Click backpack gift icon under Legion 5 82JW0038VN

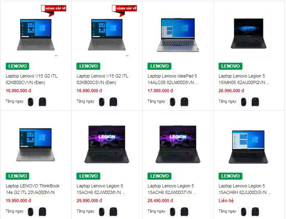(113, 212)
